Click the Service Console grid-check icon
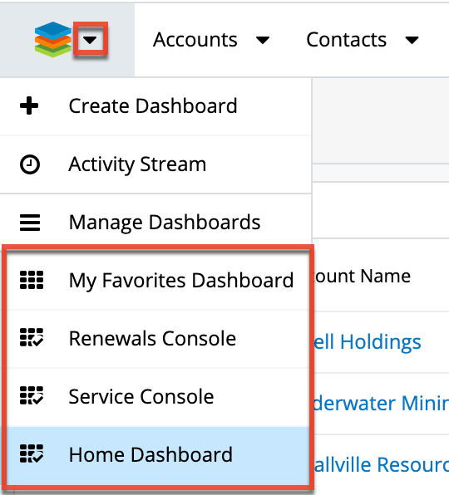The width and height of the screenshot is (449, 495). pos(32,395)
